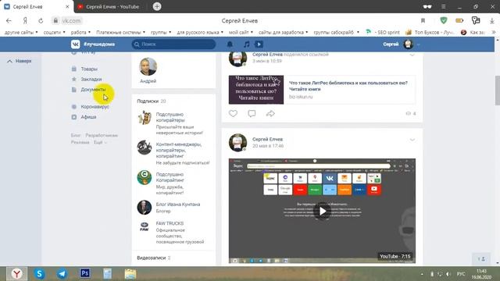
Task: Expand 'сайты для заработка' bookmarks folder
Action: pos(283,32)
